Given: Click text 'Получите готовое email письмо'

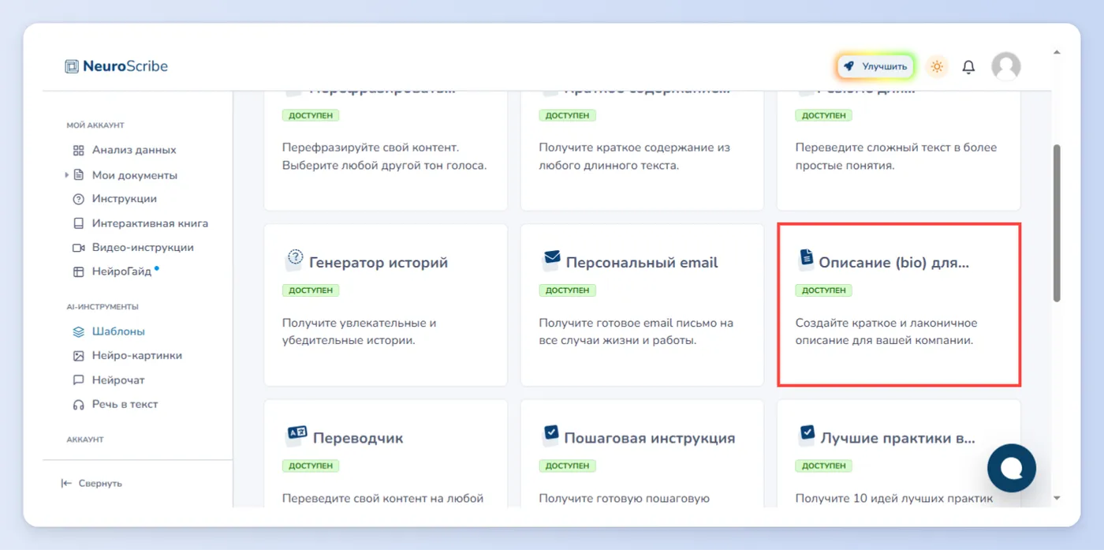Looking at the screenshot, I should pyautogui.click(x=627, y=323).
